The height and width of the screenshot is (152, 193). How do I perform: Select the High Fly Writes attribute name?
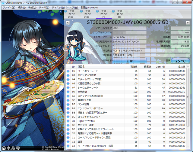pos(86,121)
